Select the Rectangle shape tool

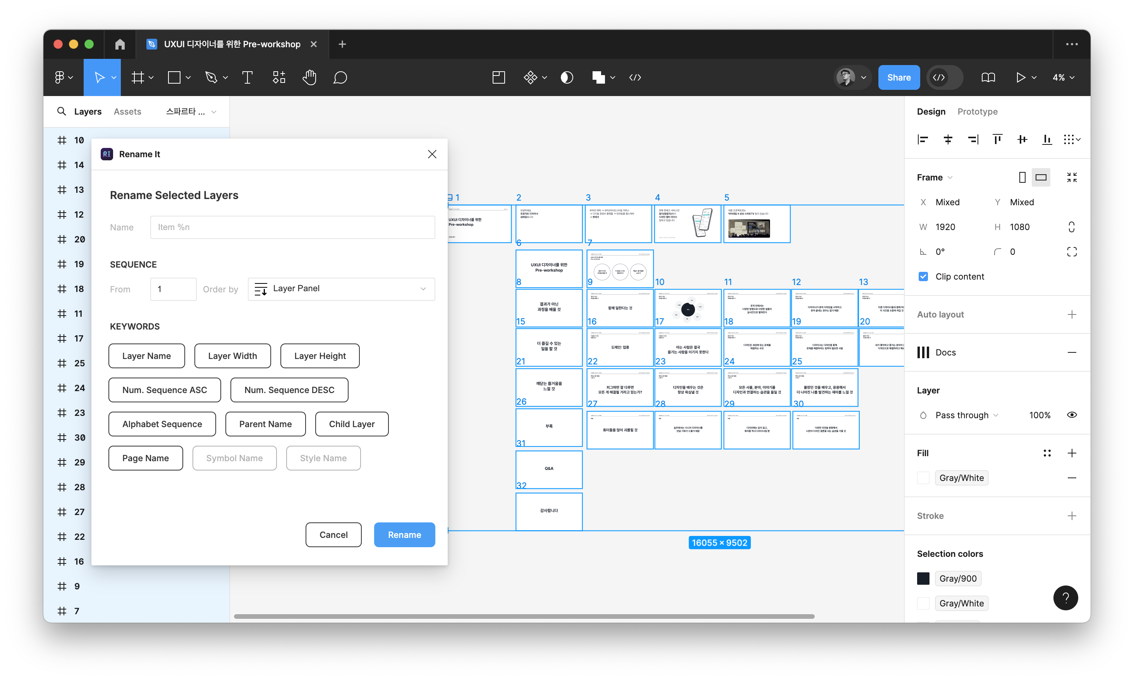pyautogui.click(x=174, y=77)
